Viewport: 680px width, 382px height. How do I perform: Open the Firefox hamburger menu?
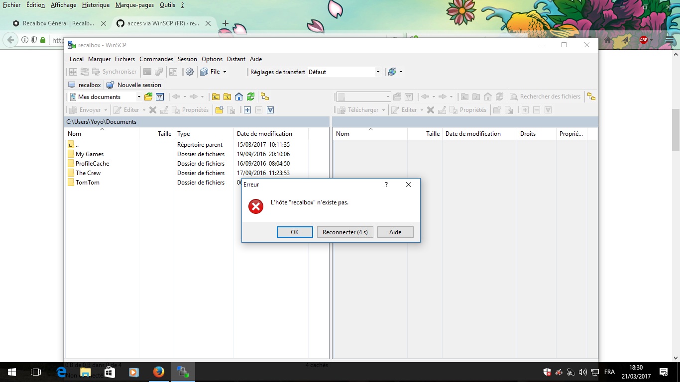(x=671, y=40)
